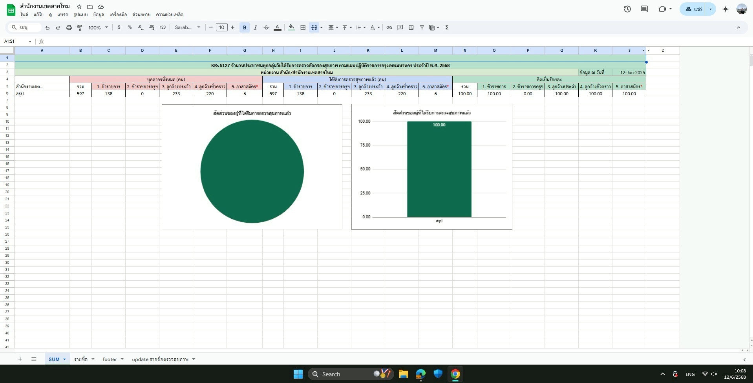Open the name box dropdown A1:S1
This screenshot has height=383, width=753.
30,41
